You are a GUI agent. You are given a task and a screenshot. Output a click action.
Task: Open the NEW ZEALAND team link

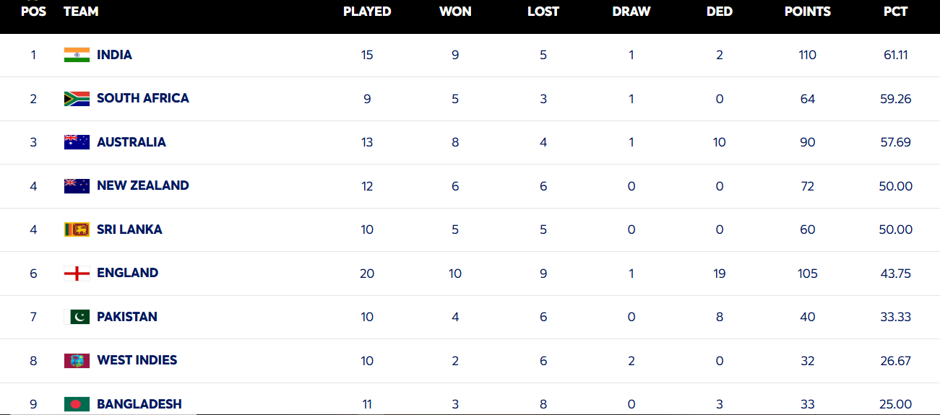point(142,185)
